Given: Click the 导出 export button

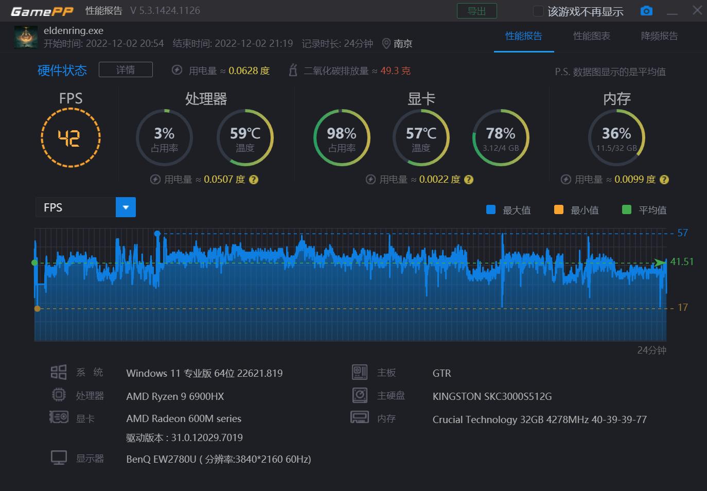Looking at the screenshot, I should 476,10.
